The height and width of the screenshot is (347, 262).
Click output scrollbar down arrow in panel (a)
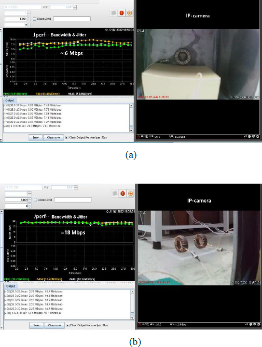131,130
